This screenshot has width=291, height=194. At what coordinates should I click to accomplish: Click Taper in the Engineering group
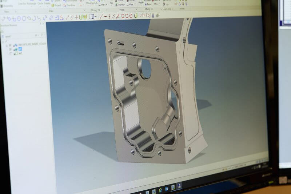pos(166,4)
